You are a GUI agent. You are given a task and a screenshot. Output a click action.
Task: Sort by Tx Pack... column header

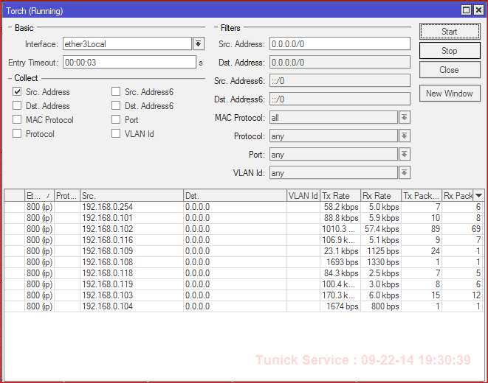pos(422,196)
